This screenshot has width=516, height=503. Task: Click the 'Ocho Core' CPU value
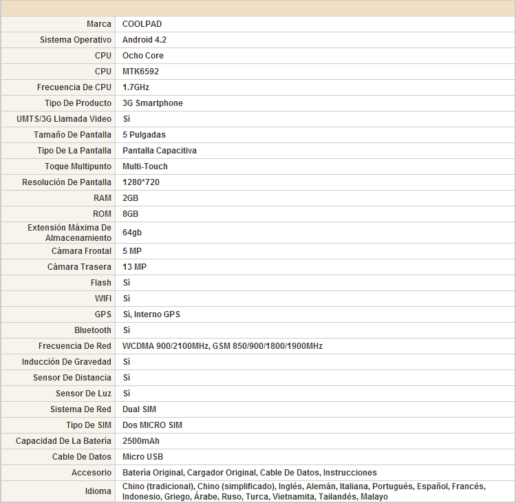click(143, 56)
